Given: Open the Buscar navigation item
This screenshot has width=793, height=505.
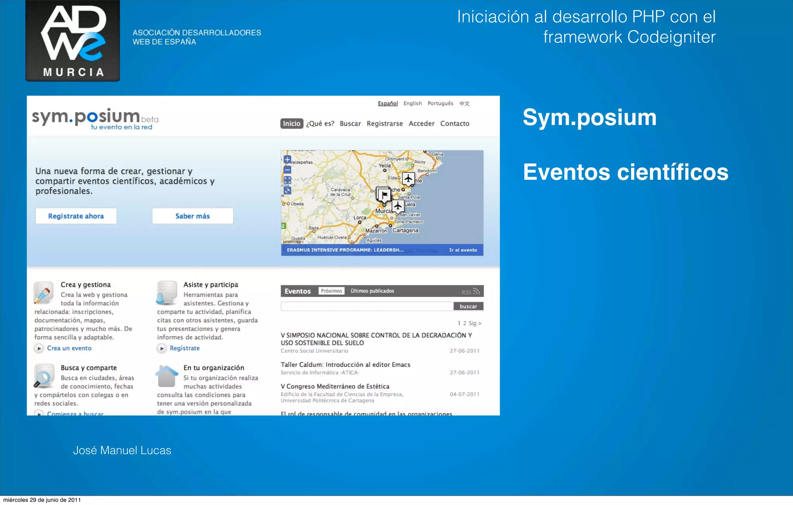Looking at the screenshot, I should tap(350, 124).
